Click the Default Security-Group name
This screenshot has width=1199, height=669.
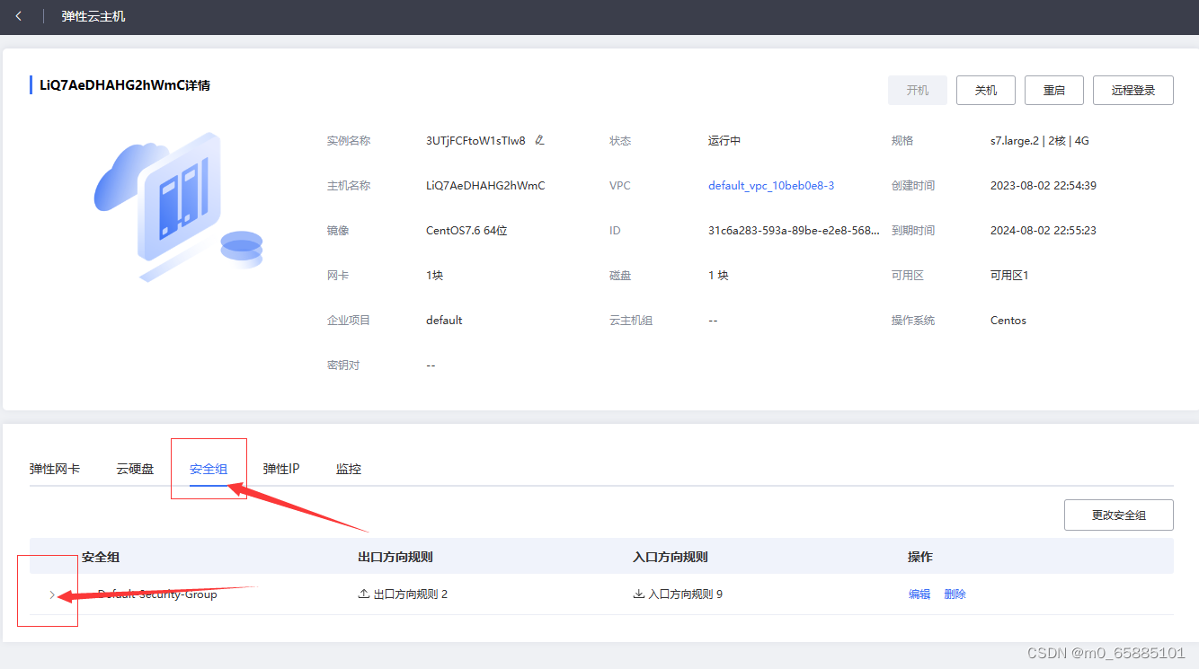point(157,594)
